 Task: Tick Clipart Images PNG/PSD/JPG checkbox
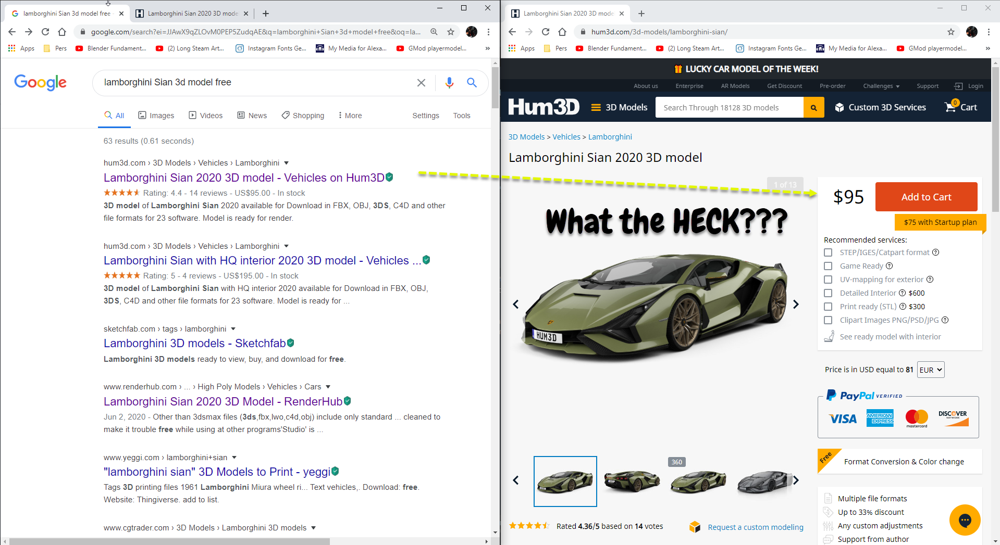point(828,320)
